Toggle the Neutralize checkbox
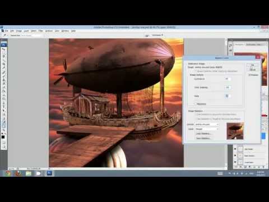Screen dimensions: 269x202 point(196,104)
